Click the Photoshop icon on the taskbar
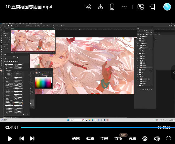This screenshot has width=175, height=144. [x=105, y=120]
